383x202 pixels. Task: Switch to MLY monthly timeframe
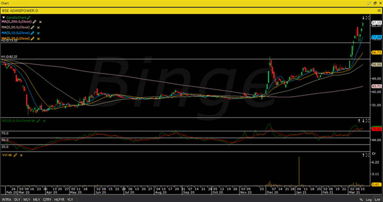[36, 199]
